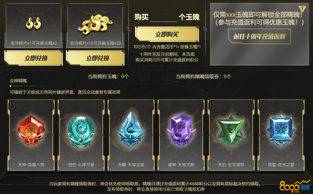Screen dimensions: 313x194
Task: Click 立即兑换 under 史诗碎片x1 offer
Action: click(34, 58)
